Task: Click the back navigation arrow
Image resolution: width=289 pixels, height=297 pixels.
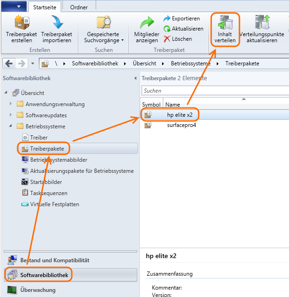Action: point(9,63)
